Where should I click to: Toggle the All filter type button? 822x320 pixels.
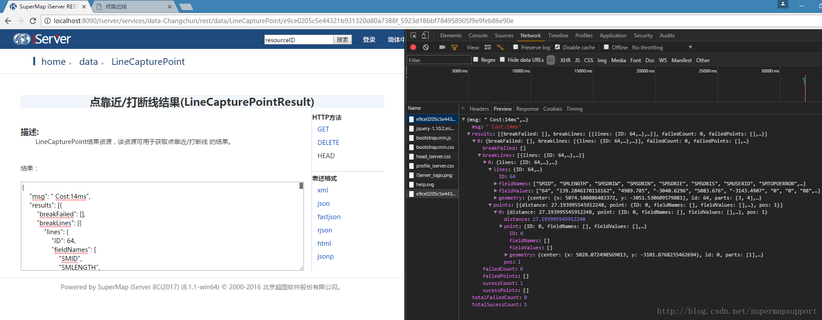click(x=551, y=60)
